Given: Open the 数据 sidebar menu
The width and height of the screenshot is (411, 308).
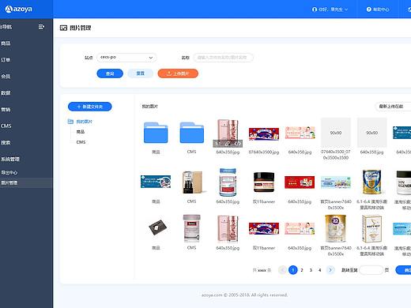Looking at the screenshot, I should click(x=6, y=93).
